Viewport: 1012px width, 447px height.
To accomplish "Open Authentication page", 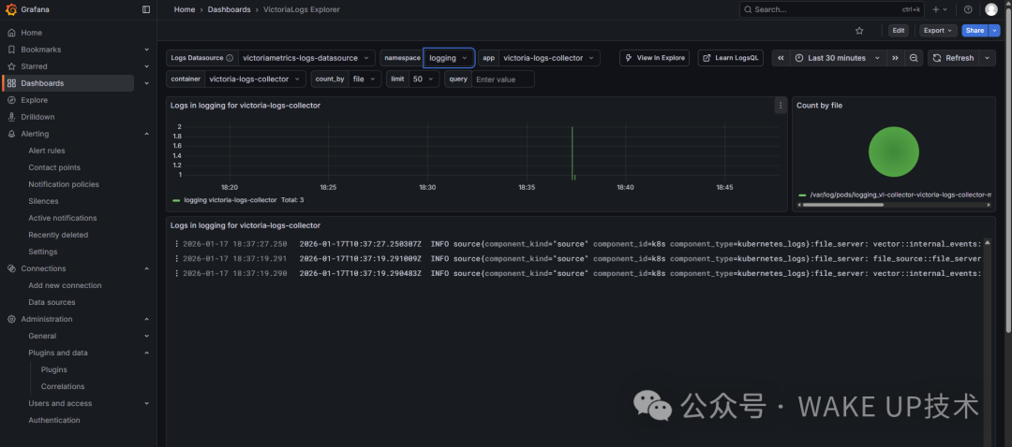I will pos(54,420).
